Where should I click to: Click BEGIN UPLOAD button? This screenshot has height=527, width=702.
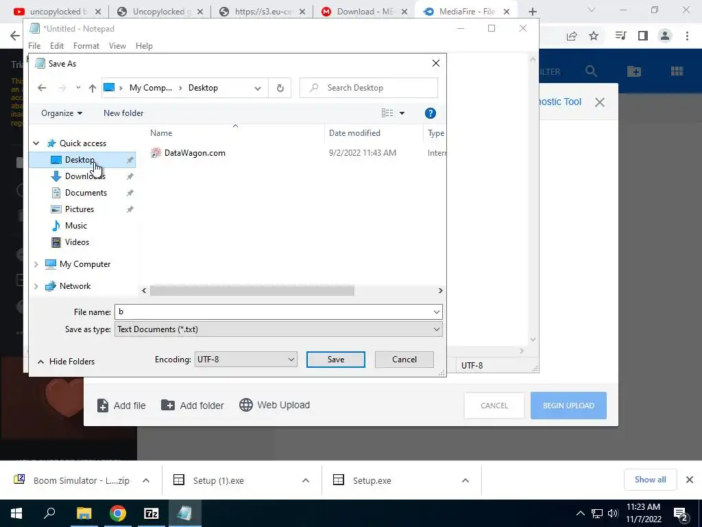point(568,406)
